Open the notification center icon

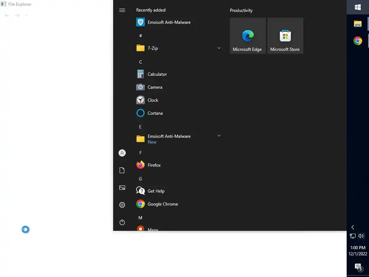(358, 267)
